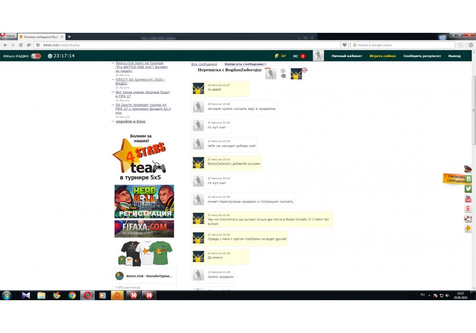The height and width of the screenshot is (333, 476).
Task: Click the lifebuoy help icon
Action: 468,219
